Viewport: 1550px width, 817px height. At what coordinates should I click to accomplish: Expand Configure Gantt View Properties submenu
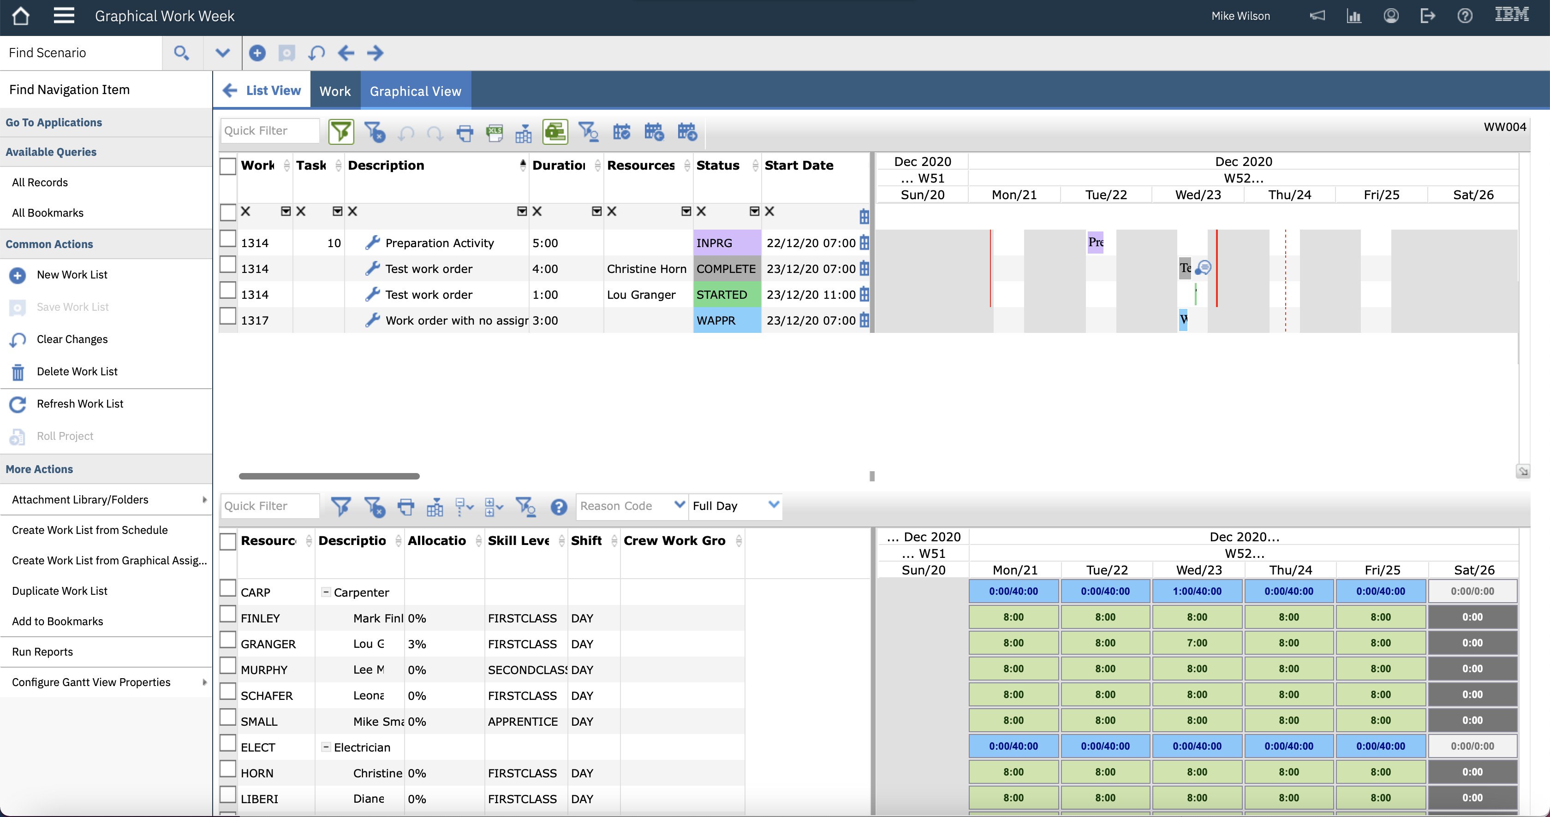click(204, 682)
